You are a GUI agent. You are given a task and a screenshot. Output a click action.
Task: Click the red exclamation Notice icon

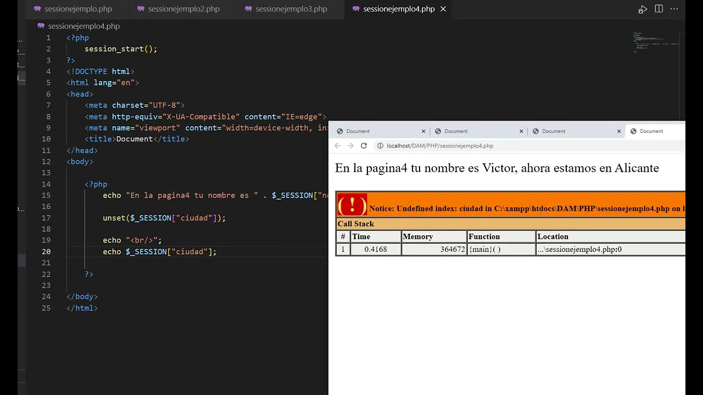[x=351, y=205]
